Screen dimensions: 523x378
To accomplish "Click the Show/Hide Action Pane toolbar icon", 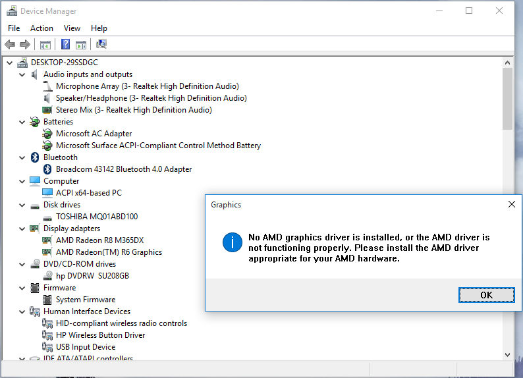I will pyautogui.click(x=81, y=44).
